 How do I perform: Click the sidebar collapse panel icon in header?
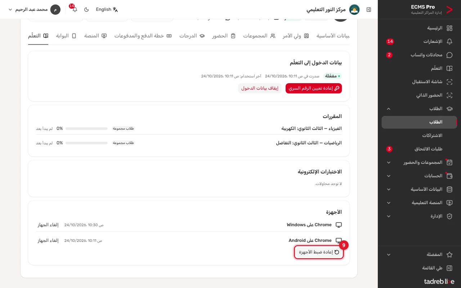click(x=368, y=10)
